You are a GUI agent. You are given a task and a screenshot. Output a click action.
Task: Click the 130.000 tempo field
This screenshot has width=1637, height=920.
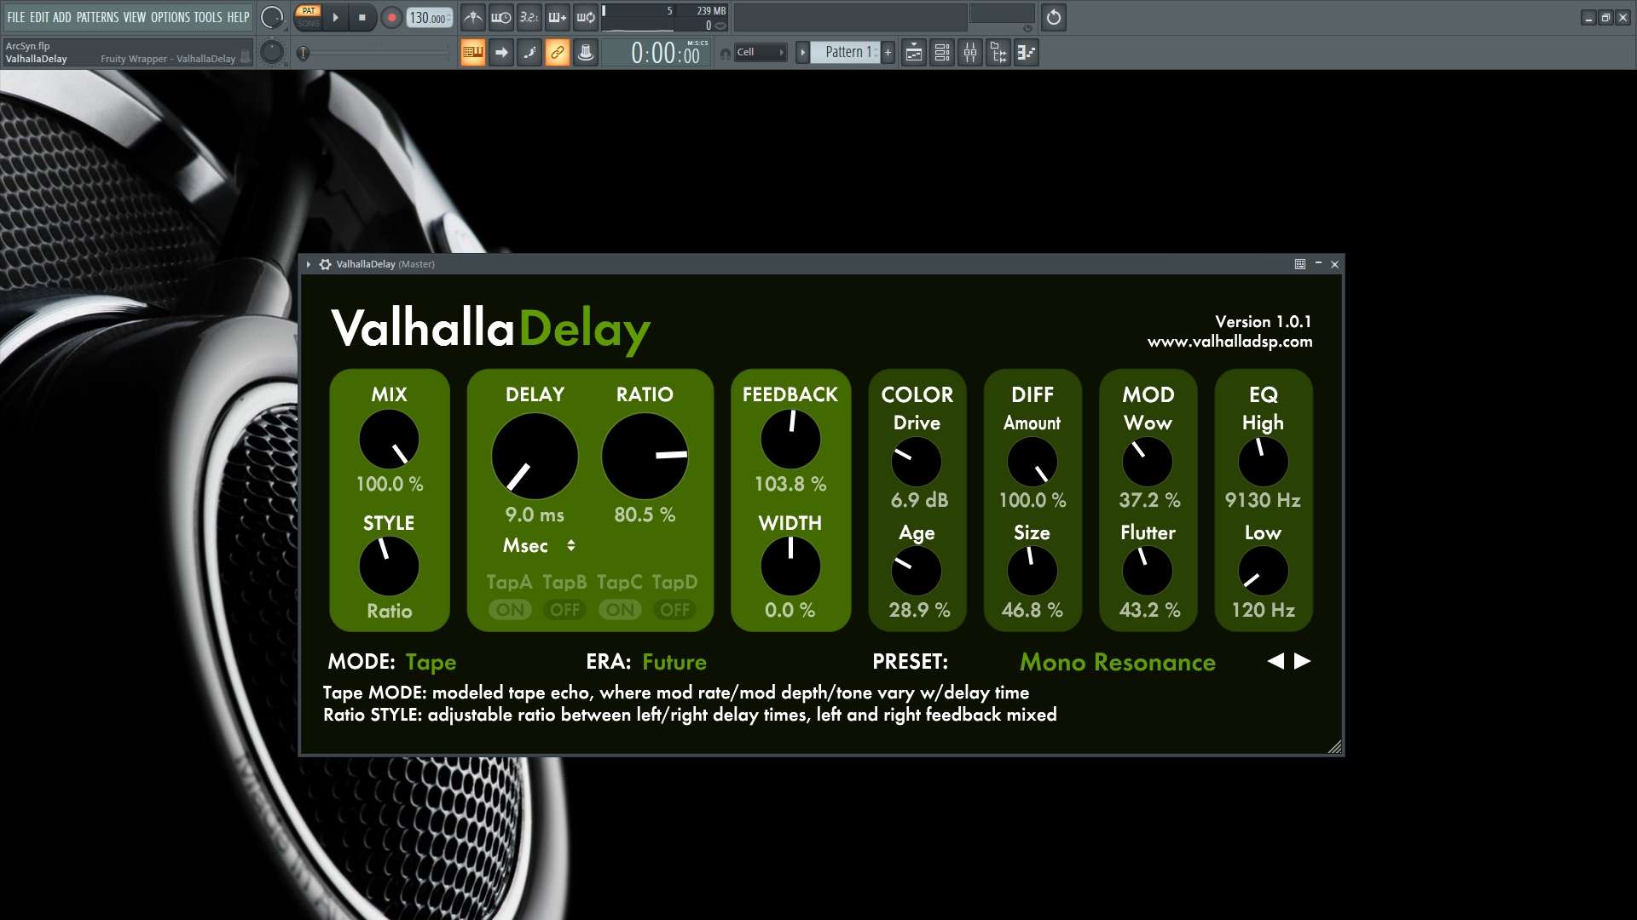tap(429, 17)
